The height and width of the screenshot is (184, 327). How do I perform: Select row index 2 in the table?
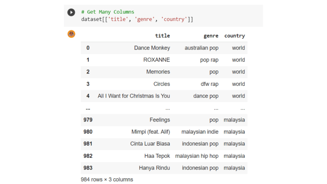pyautogui.click(x=88, y=72)
